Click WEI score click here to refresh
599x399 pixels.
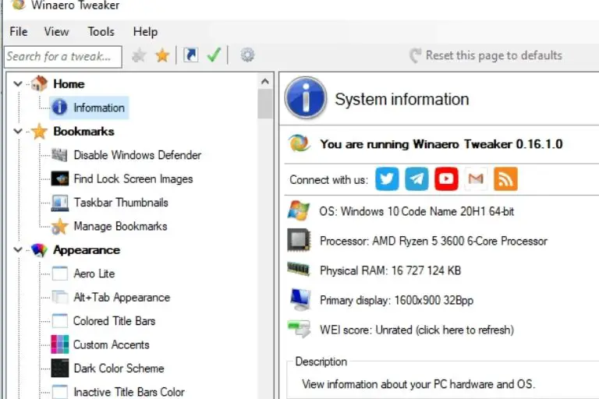[416, 330]
